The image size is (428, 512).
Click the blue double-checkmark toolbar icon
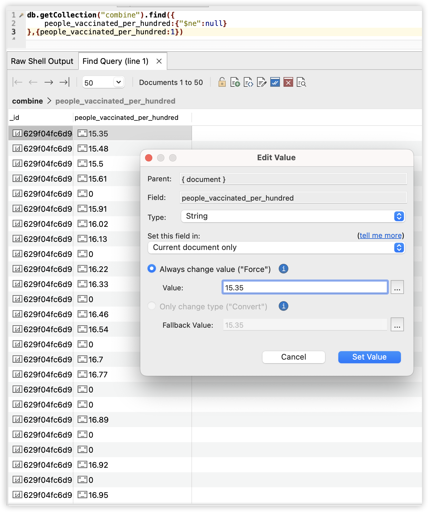pos(275,82)
